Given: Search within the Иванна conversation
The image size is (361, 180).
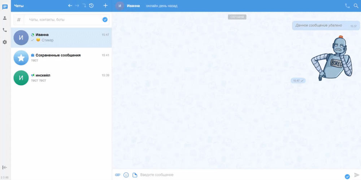Looking at the screenshot, I should point(356,6).
